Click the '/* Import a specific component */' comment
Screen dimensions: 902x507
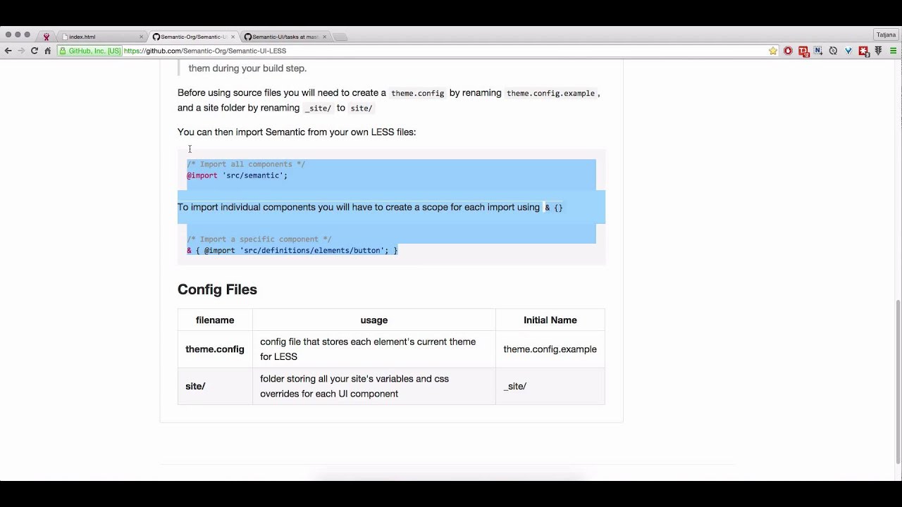pos(259,239)
